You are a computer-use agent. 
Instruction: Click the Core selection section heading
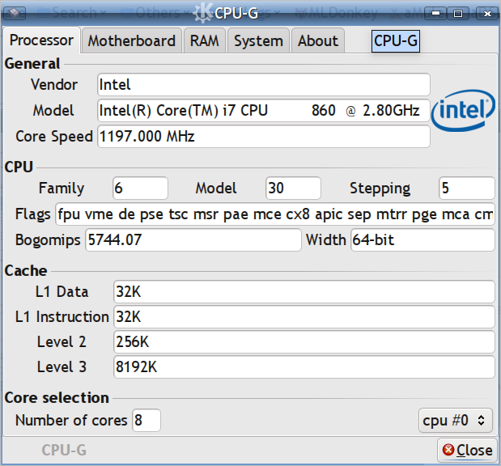point(57,398)
